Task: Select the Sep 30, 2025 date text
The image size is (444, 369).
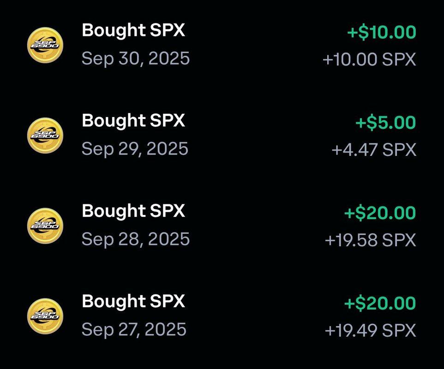Action: [136, 59]
